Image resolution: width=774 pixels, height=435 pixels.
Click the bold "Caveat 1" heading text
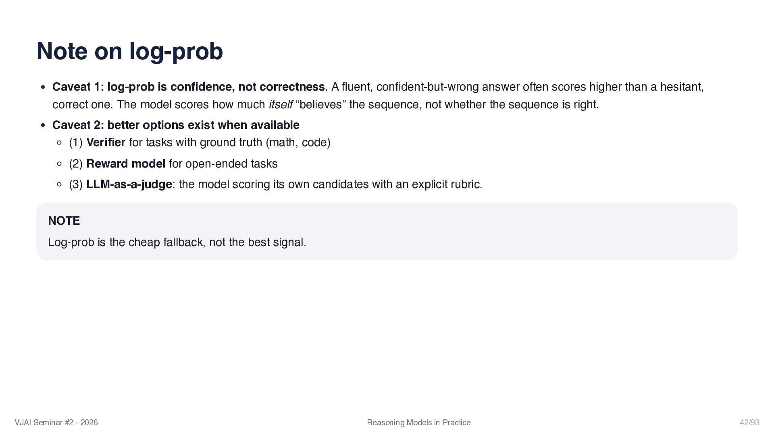coord(188,87)
